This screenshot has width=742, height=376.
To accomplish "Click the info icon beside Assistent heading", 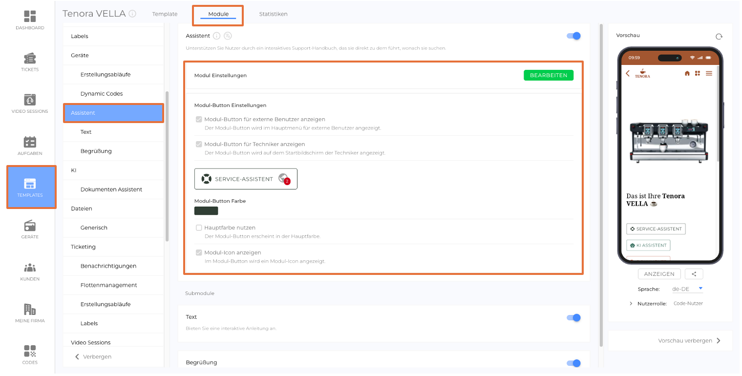I will click(x=217, y=36).
